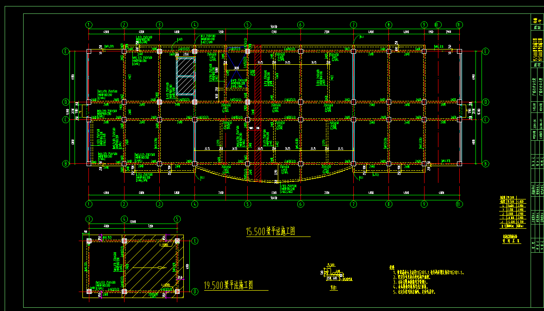Image resolution: width=544 pixels, height=311 pixels.
Task: Click axis bubble 5 above the main plan
Action: [247, 25]
